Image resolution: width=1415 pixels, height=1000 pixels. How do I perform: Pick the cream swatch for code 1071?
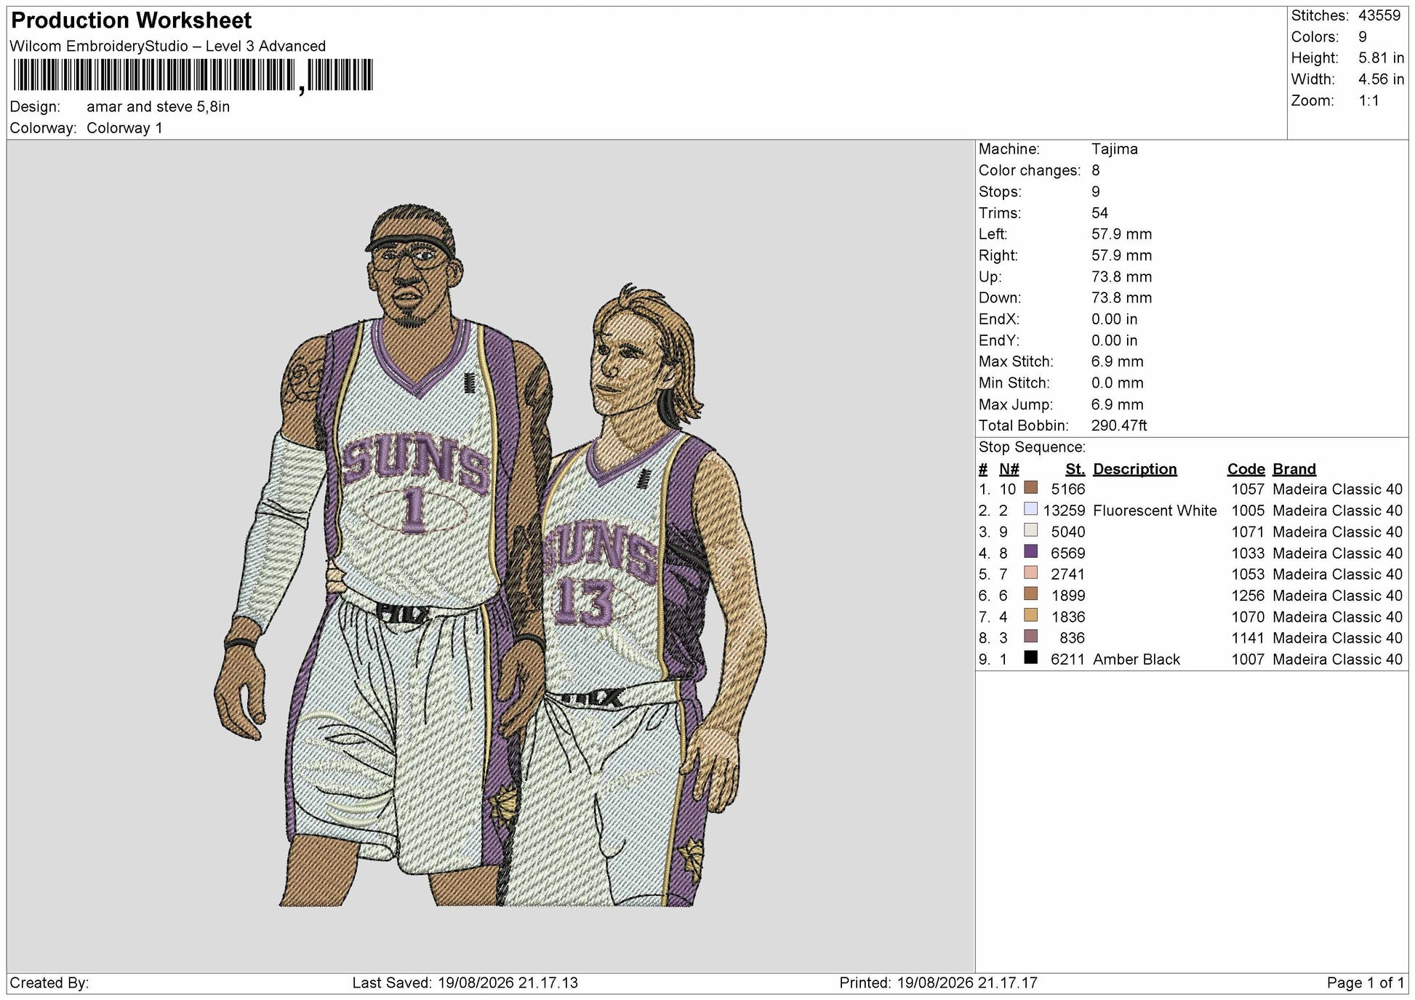pos(1030,530)
